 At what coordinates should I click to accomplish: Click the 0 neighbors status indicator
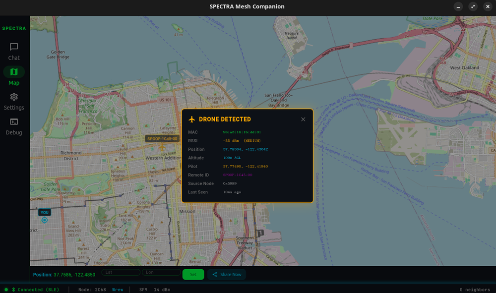[x=475, y=290]
